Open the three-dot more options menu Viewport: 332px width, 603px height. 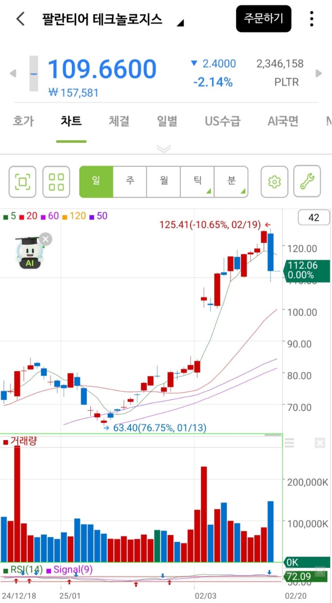tap(311, 19)
